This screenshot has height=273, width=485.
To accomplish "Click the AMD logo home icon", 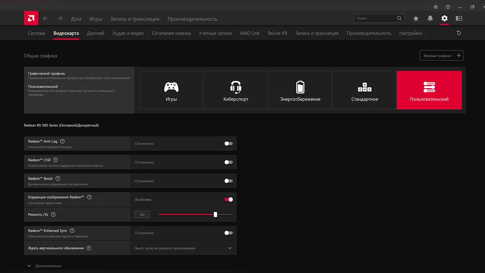I will pos(31,18).
